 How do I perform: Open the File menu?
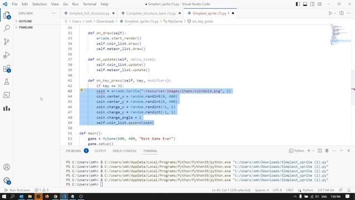point(14,4)
